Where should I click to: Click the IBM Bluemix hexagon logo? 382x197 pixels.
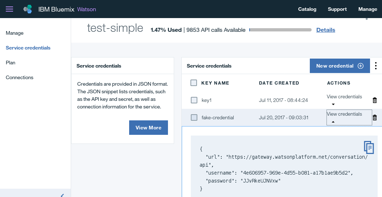[28, 9]
